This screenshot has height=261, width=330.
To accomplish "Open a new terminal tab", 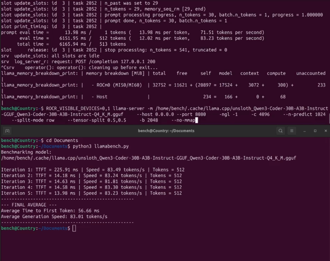I will click(7, 131).
